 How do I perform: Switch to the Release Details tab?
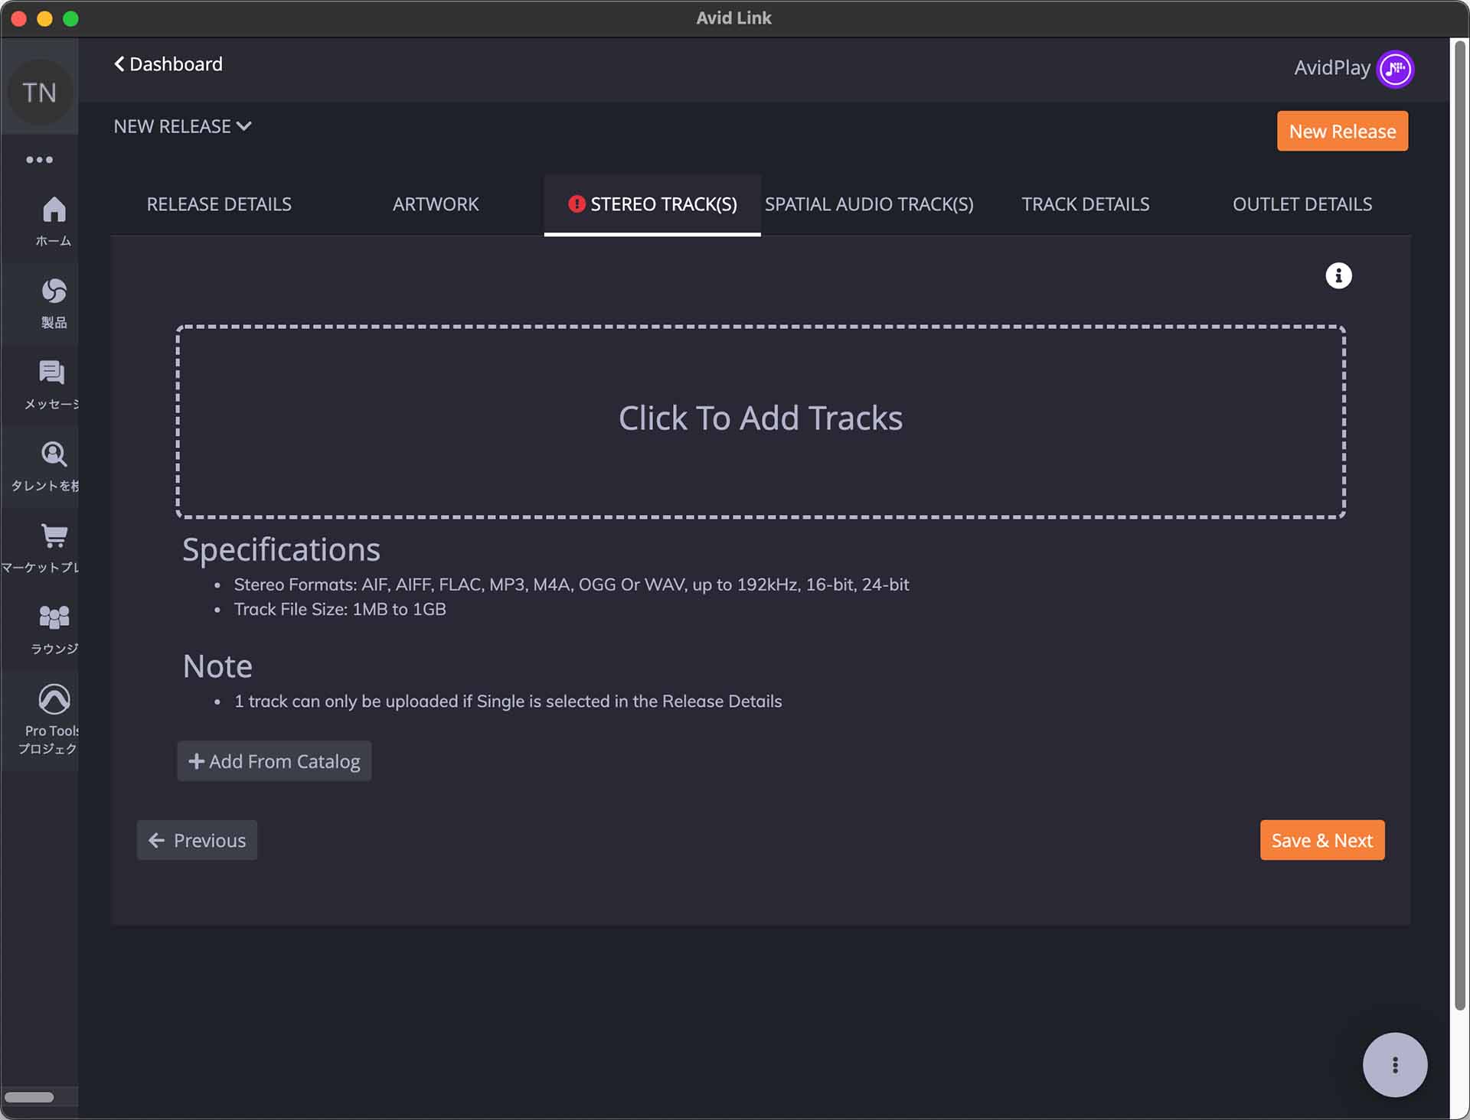click(x=219, y=204)
